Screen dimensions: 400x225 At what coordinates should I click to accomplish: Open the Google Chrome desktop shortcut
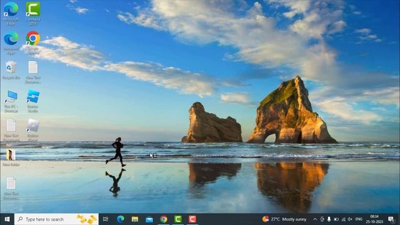(33, 43)
